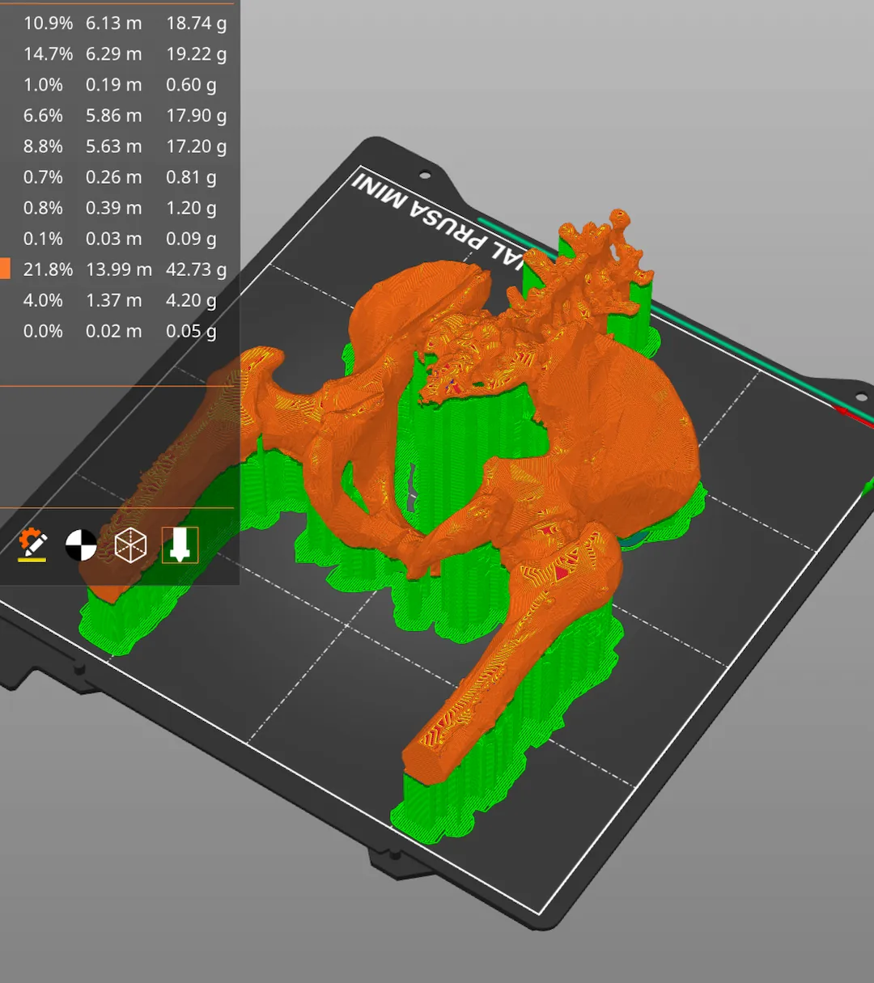
Task: Click the black-and-white center of mass circle
Action: click(79, 545)
